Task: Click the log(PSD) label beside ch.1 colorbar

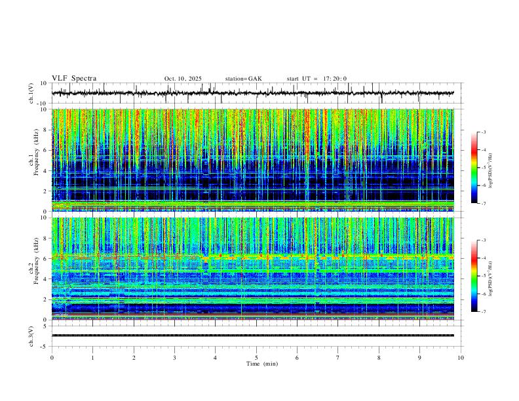Action: 490,171
